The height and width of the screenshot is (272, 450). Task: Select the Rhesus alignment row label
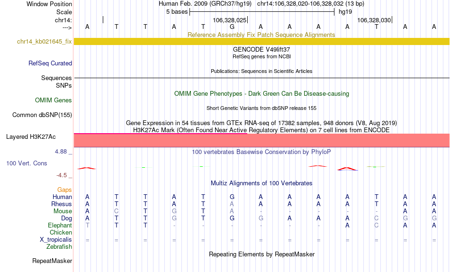(62, 204)
